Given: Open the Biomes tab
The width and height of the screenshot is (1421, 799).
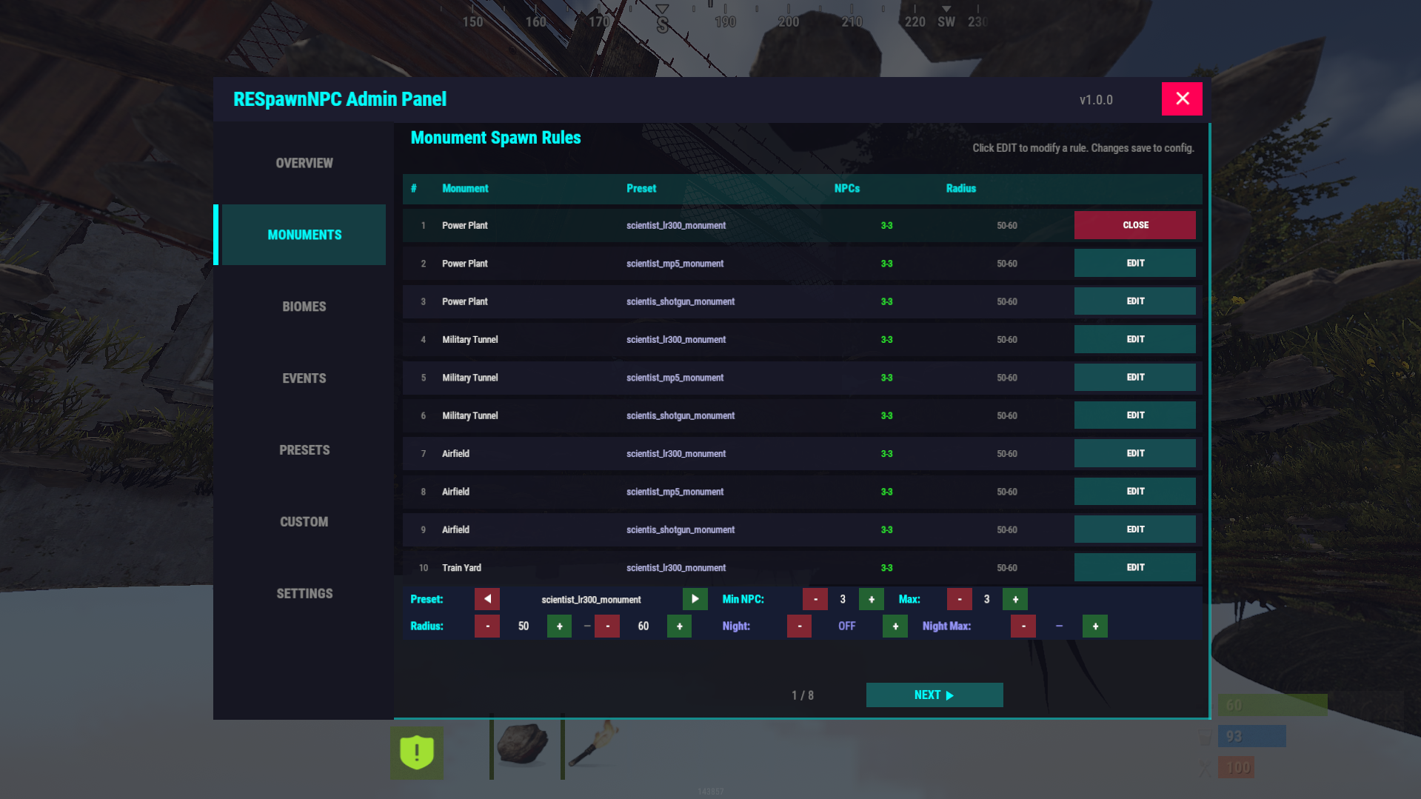Looking at the screenshot, I should [304, 307].
